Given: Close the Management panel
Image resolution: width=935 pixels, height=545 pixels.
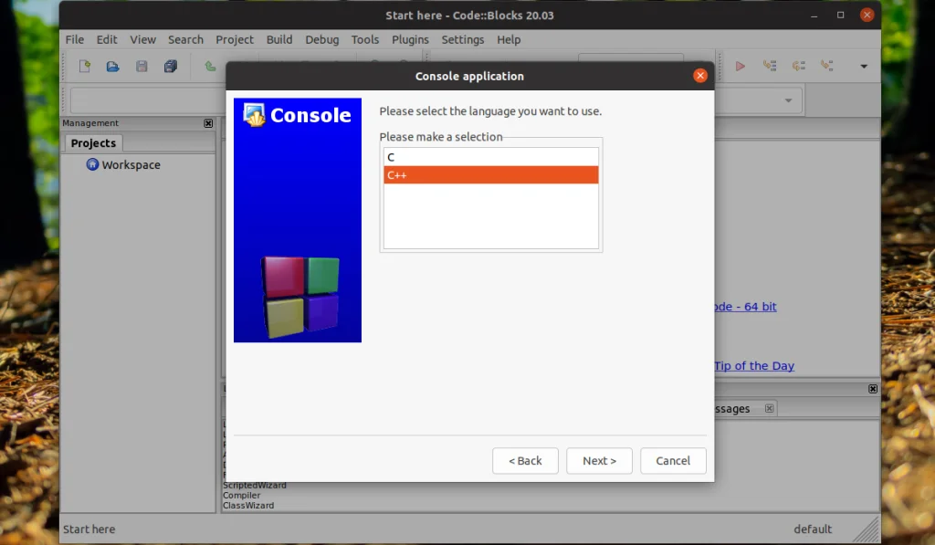Looking at the screenshot, I should click(208, 122).
